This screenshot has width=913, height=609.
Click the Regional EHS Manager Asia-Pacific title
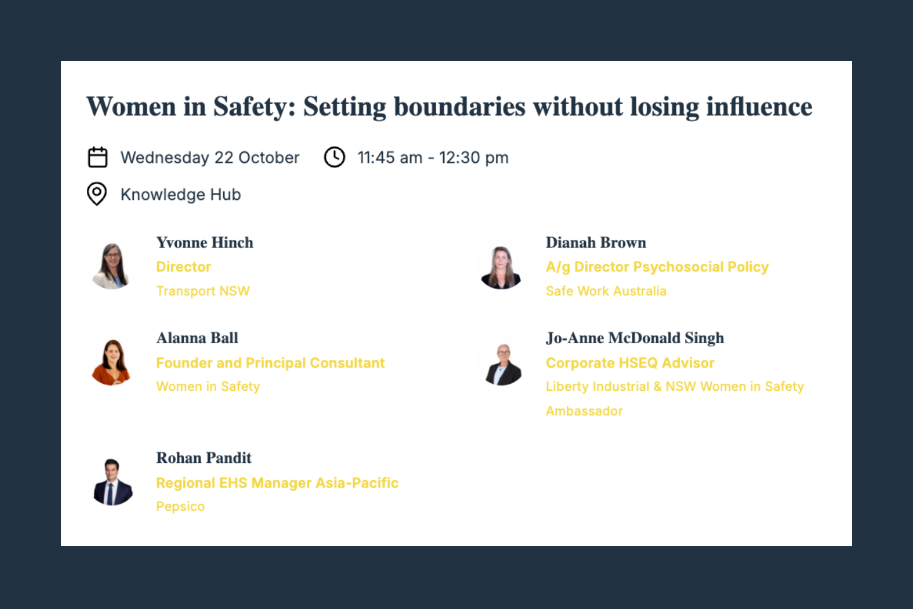click(277, 483)
